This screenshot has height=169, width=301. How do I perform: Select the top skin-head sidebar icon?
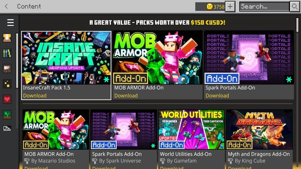[x=7, y=38]
